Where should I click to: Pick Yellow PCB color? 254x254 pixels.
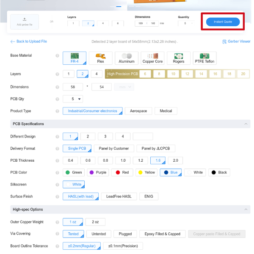pyautogui.click(x=146, y=173)
